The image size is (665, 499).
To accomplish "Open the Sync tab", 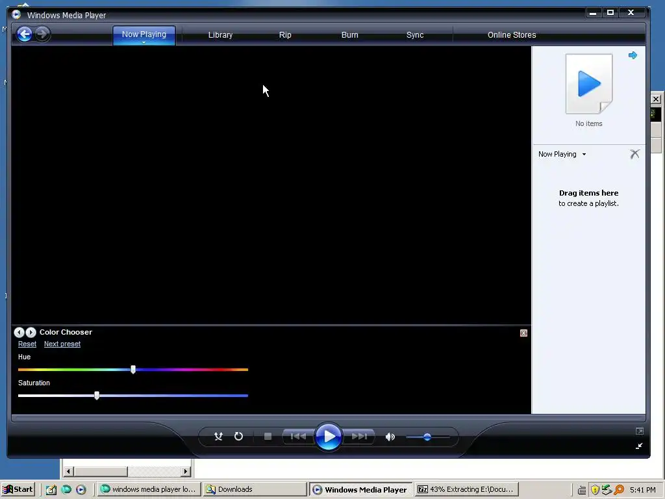I will 415,35.
